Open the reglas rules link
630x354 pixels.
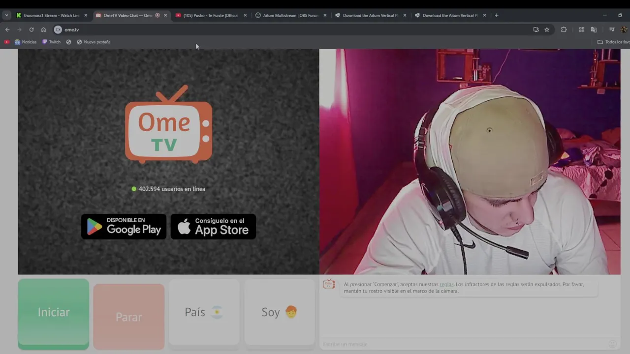click(446, 284)
